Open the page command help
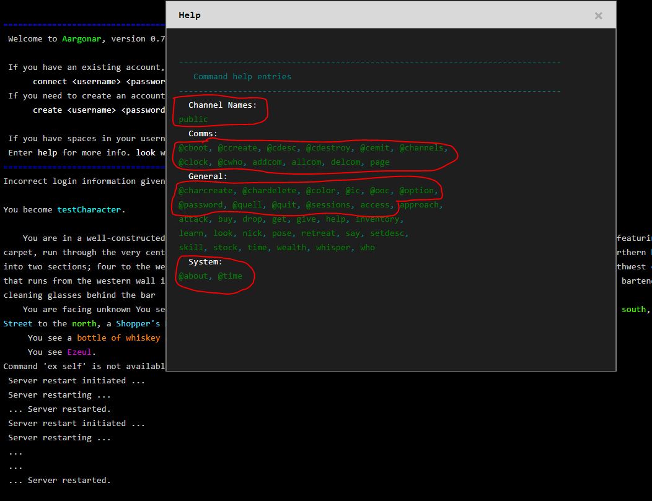 [380, 162]
